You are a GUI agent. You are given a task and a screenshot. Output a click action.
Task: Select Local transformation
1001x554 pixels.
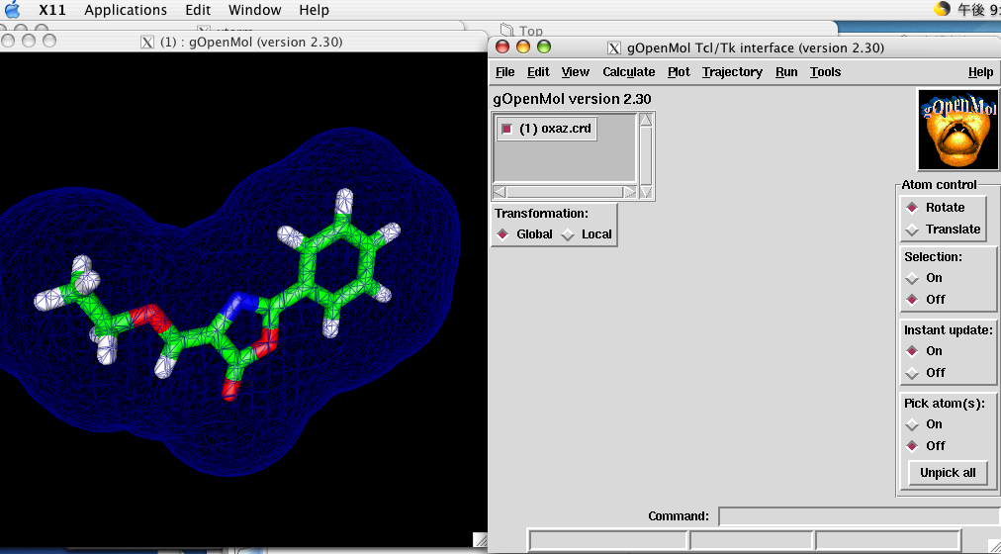(x=587, y=234)
